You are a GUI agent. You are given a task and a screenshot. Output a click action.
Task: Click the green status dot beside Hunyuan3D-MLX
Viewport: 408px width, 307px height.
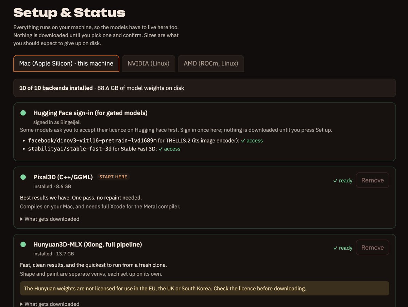23,244
